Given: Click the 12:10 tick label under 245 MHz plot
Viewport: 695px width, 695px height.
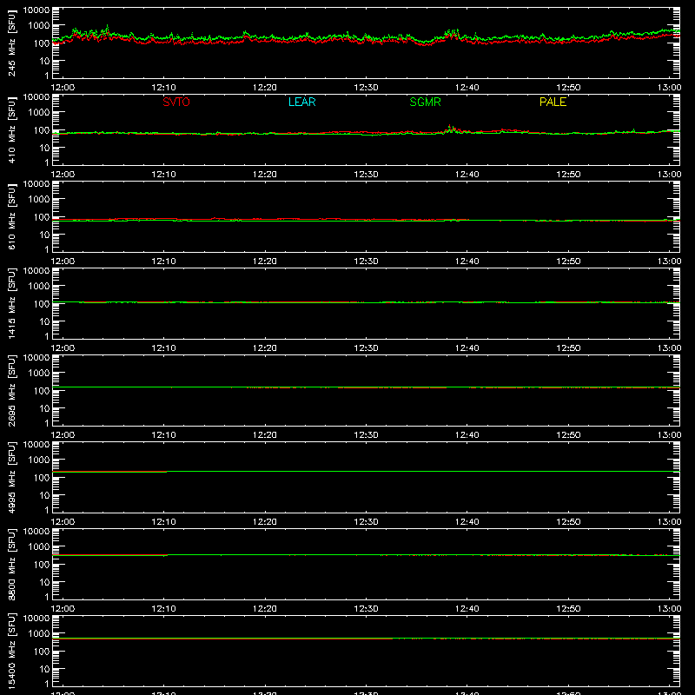Looking at the screenshot, I should (163, 88).
